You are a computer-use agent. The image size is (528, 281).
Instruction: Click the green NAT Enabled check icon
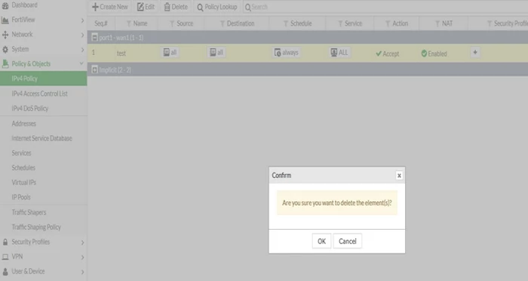[x=424, y=53]
